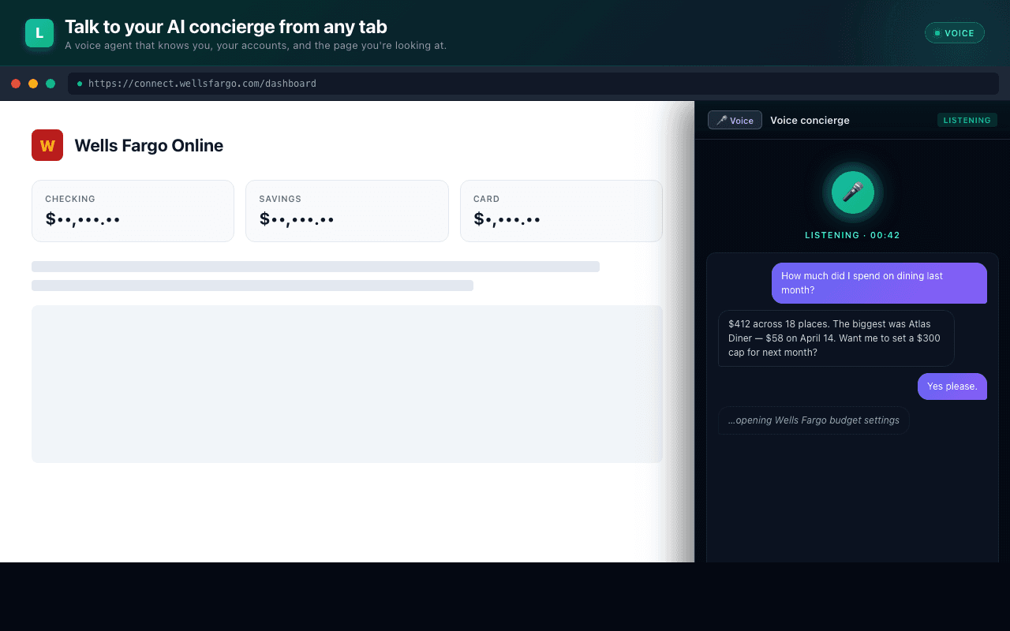Click the Wells Fargo Online title
1010x631 pixels.
(148, 145)
